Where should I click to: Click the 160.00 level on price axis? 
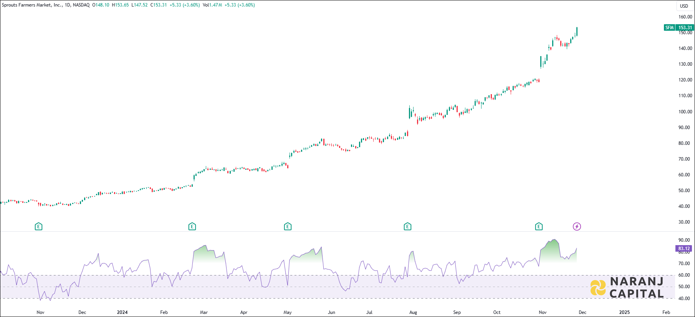[x=685, y=17]
